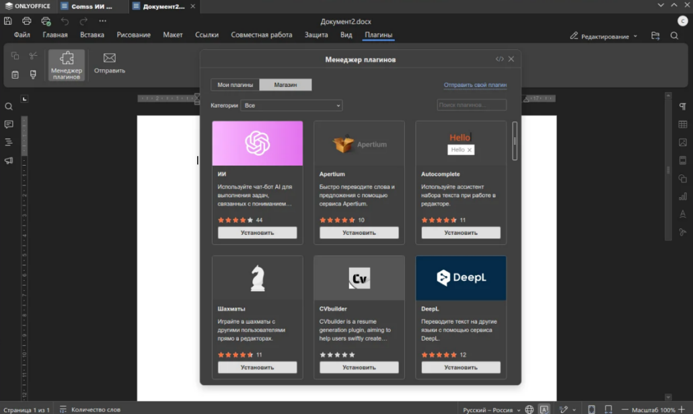693x414 pixels.
Task: Switch to the Рисование tab
Action: pos(133,35)
